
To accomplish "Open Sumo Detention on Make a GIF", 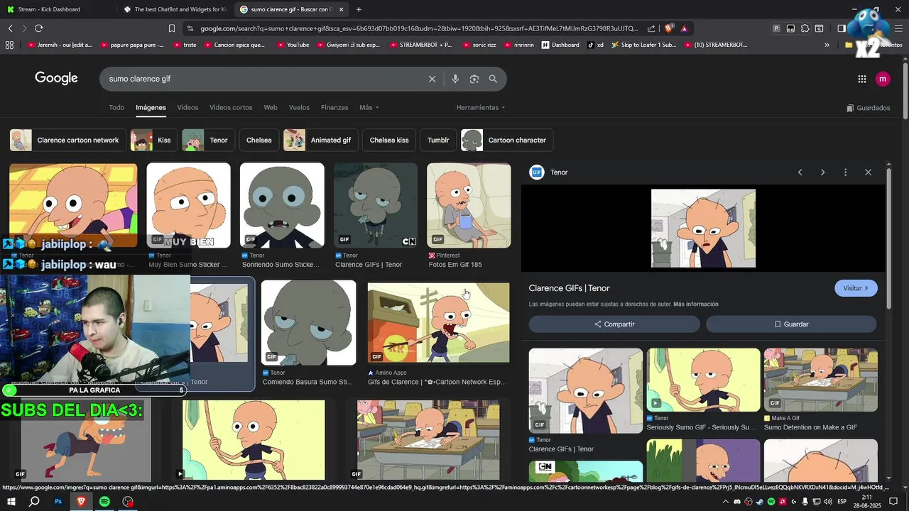I will tap(821, 380).
